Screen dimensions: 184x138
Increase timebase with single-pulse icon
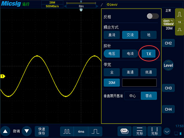(x=95, y=131)
